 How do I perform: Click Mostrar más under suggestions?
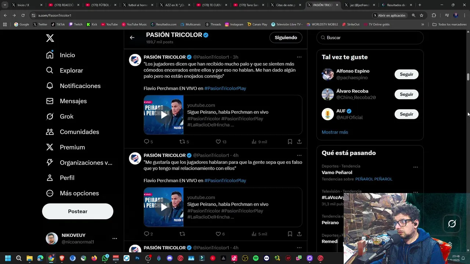coord(335,132)
